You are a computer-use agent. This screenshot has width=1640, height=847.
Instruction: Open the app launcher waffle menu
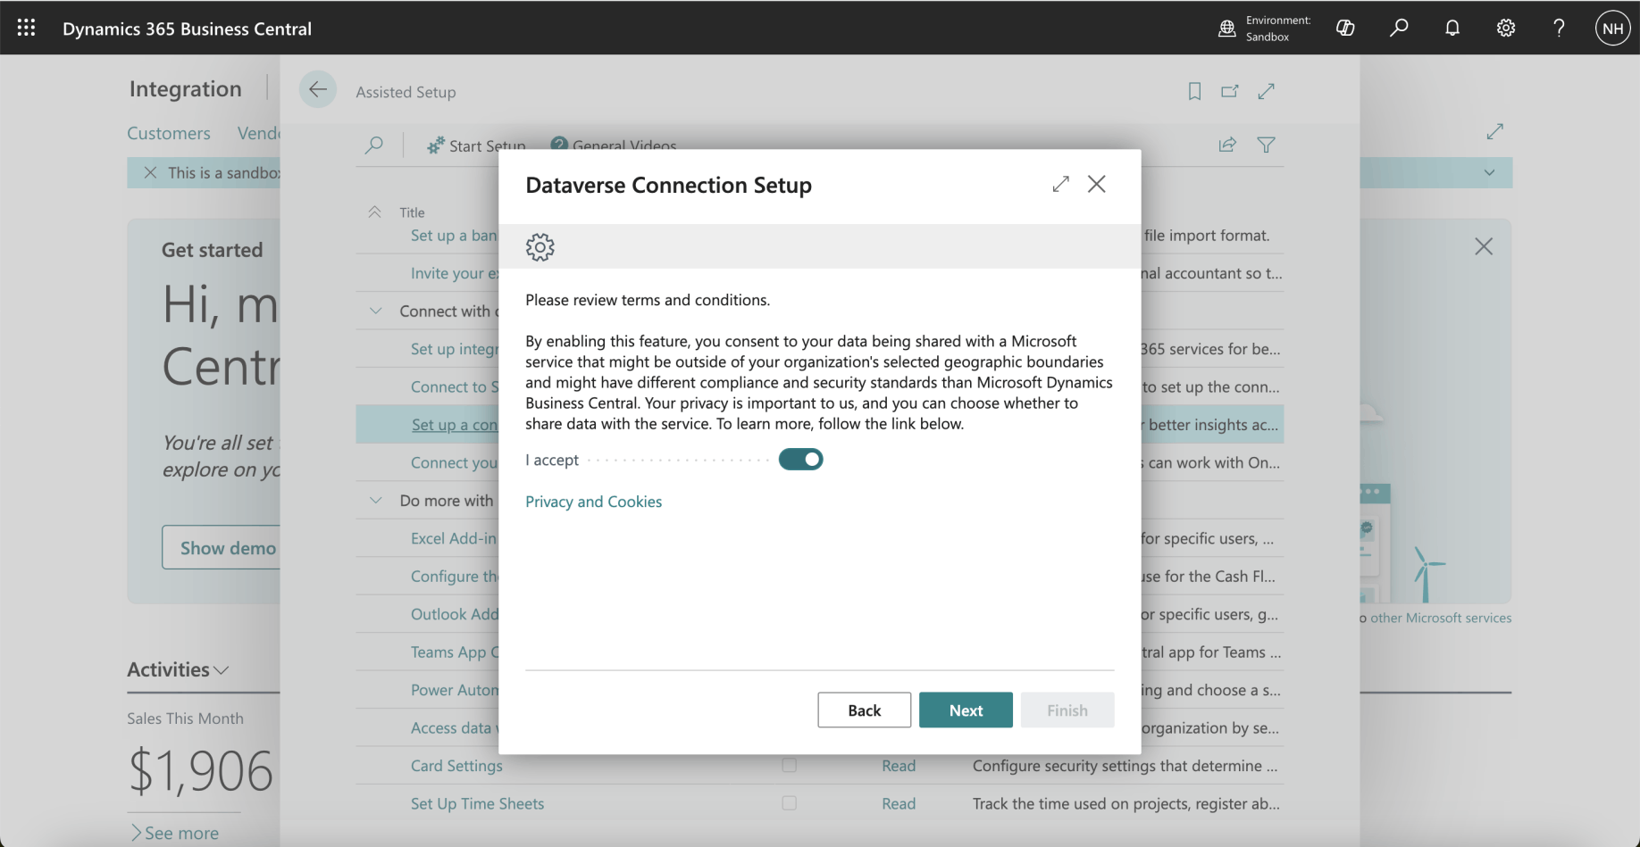click(26, 28)
